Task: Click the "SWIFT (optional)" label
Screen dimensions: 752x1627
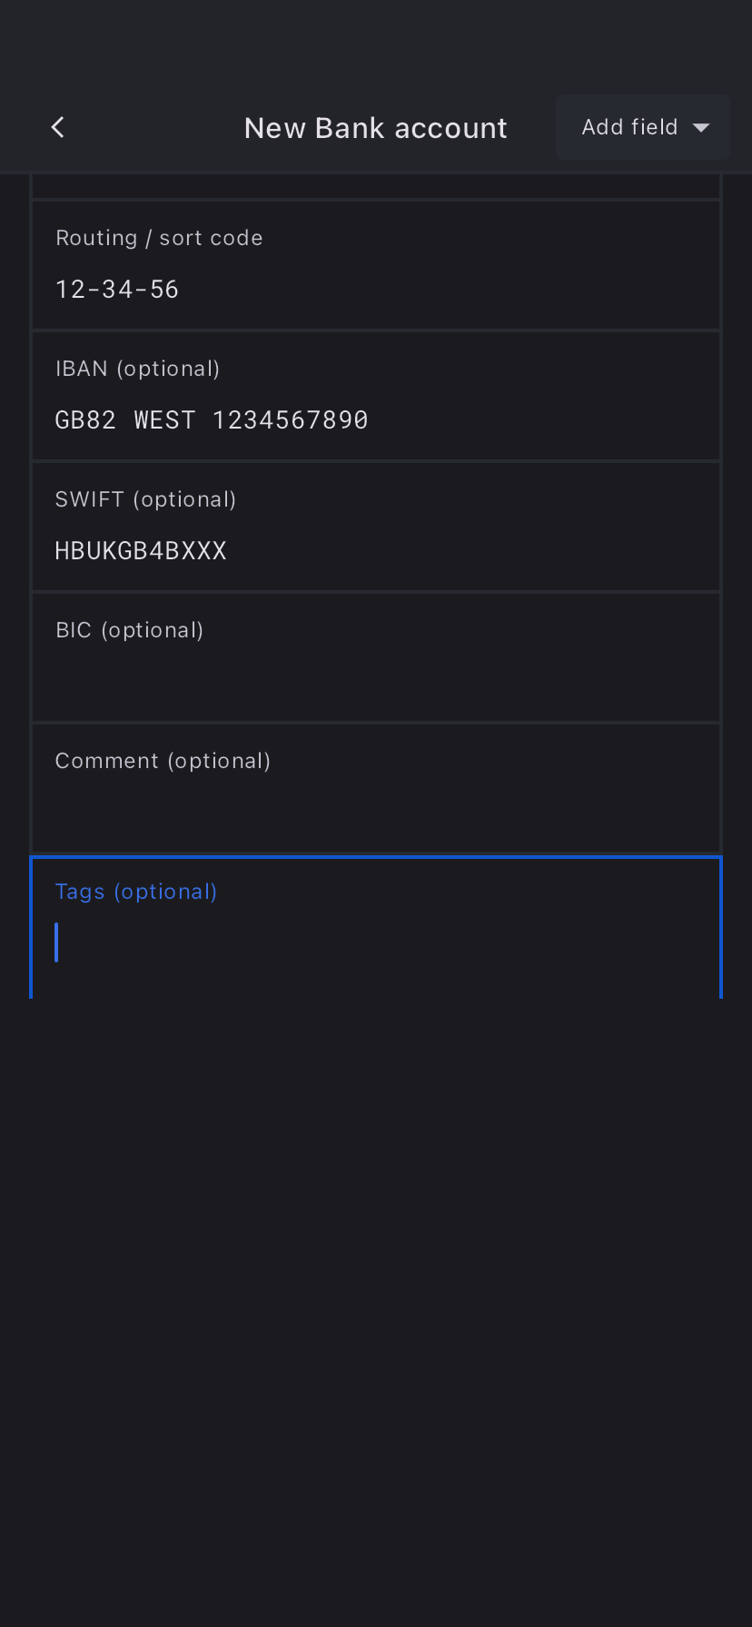Action: click(145, 499)
